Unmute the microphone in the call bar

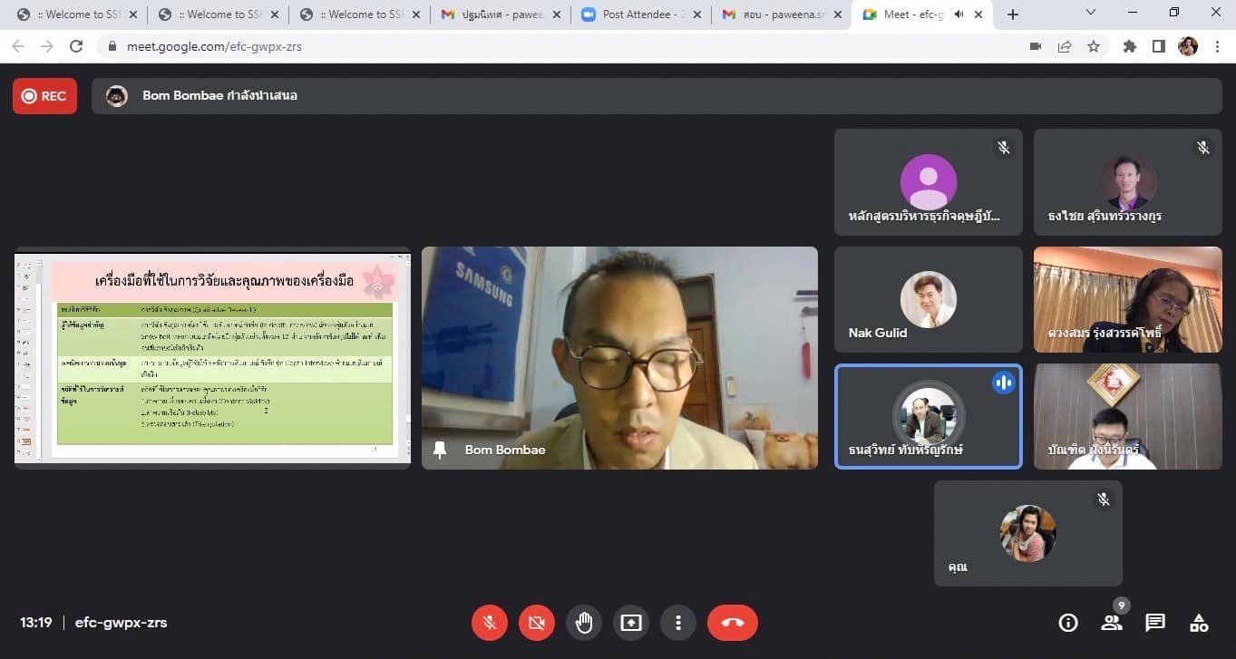coord(489,623)
